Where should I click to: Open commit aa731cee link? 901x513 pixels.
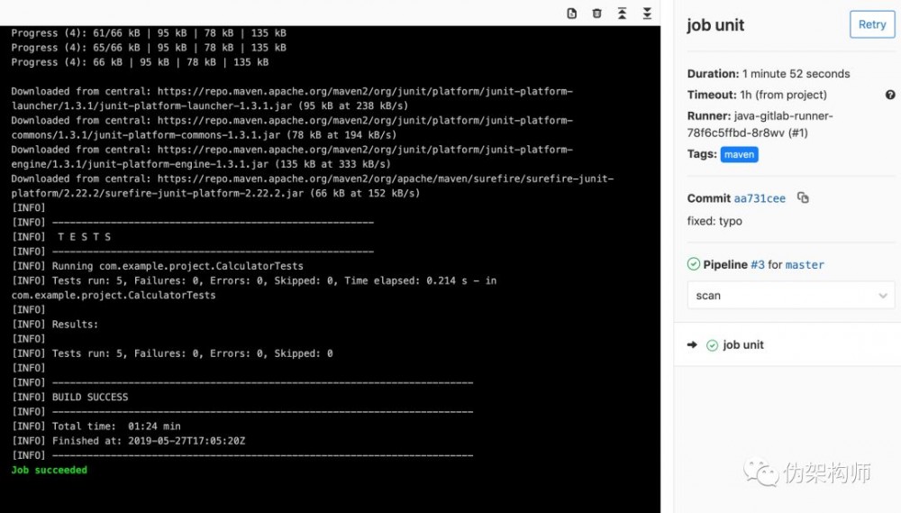tap(760, 198)
